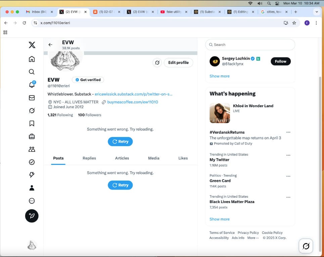This screenshot has width=324, height=257.
Task: Select the Posts tab
Action: coord(58,158)
